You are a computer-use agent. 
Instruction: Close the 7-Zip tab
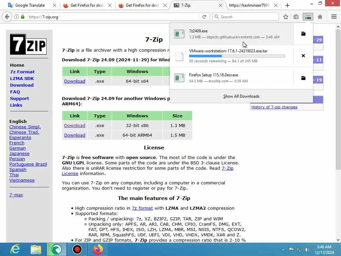click(220, 5)
